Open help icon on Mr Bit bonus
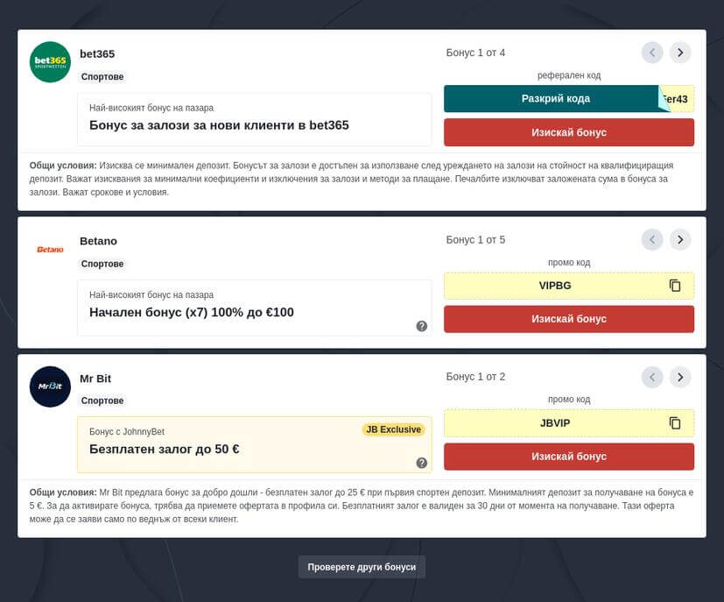724x602 pixels. pyautogui.click(x=422, y=463)
